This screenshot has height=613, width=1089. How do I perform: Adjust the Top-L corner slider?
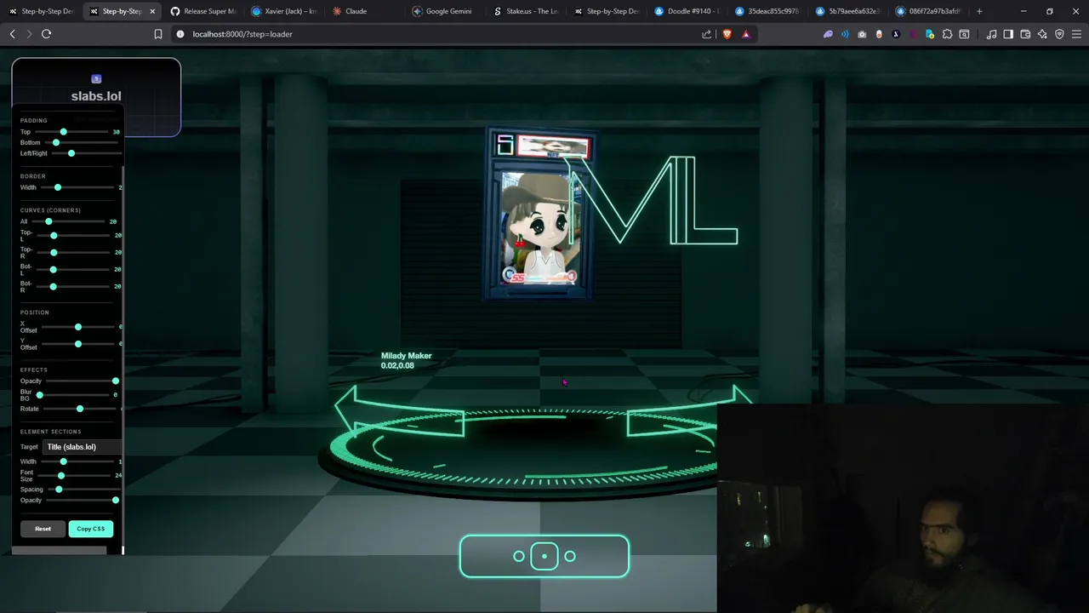[74, 235]
